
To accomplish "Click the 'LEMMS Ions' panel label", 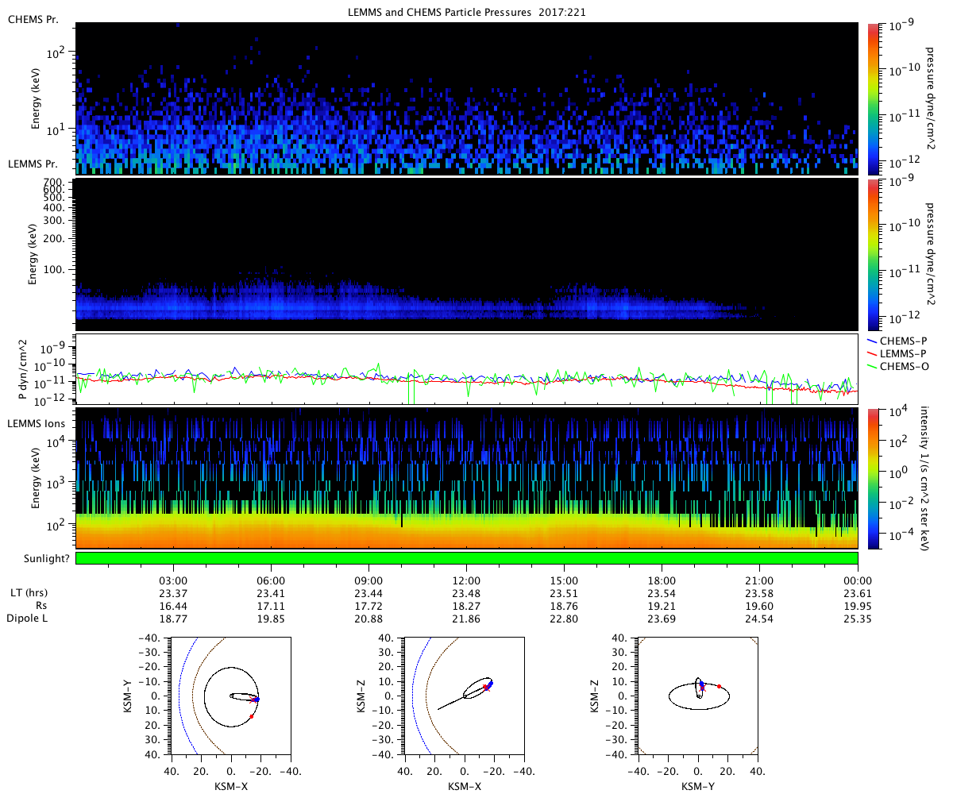I will tap(36, 424).
